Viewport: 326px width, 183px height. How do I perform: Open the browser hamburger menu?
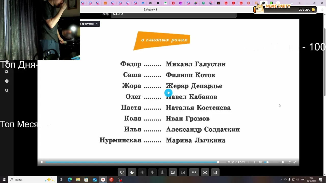coord(300,3)
